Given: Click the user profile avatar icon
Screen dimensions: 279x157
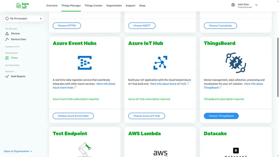Looking at the screenshot, I should [x=233, y=5].
